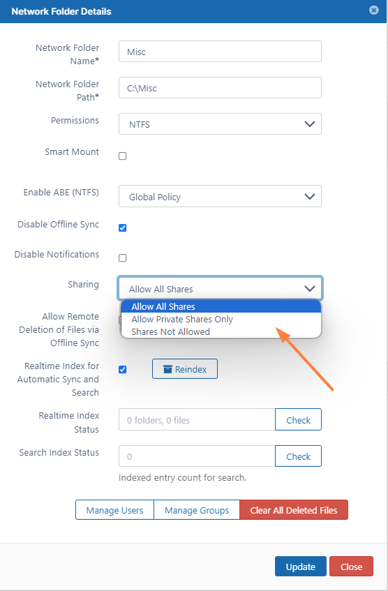This screenshot has width=388, height=591.
Task: Uncheck Disable Offline Sync checkbox
Action: [x=123, y=227]
